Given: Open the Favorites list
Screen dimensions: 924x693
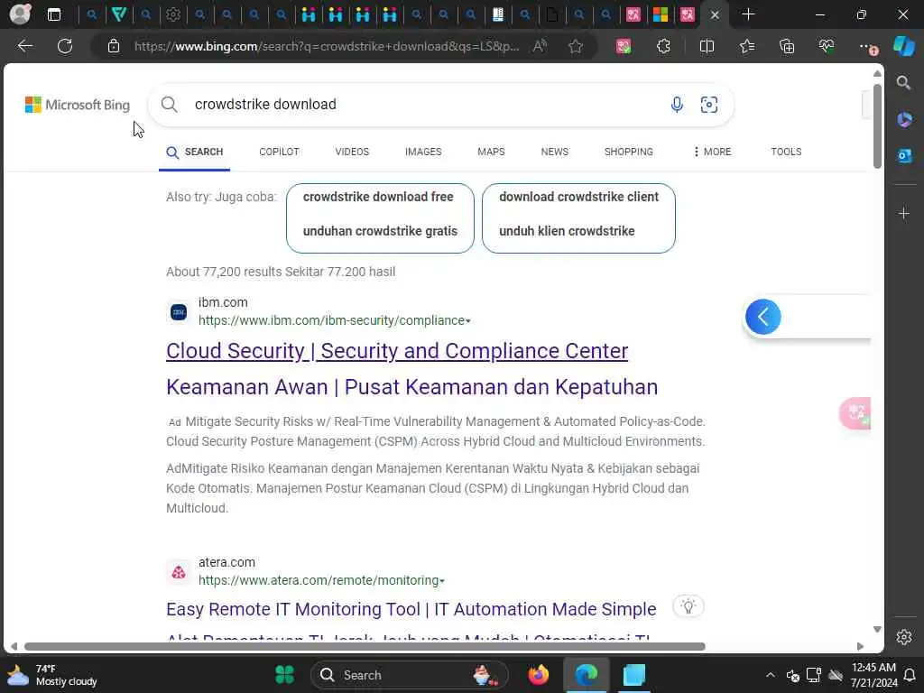Looking at the screenshot, I should pos(747,46).
